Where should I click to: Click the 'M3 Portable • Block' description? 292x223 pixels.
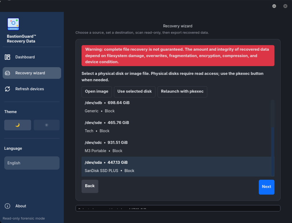click(x=104, y=151)
